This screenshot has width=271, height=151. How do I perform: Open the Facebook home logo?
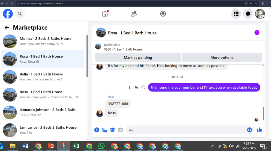tap(8, 14)
